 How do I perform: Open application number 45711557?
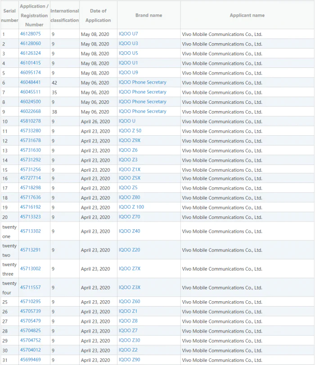[30, 288]
